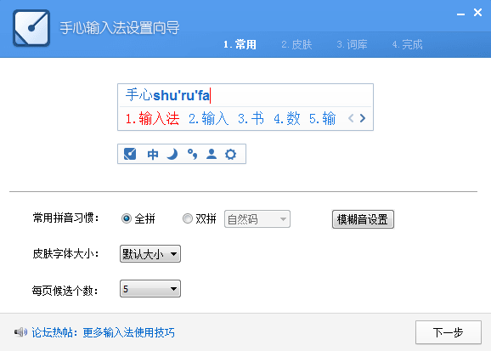Image resolution: width=491 pixels, height=351 pixels.
Task: Click the 下一步 button
Action: click(449, 332)
